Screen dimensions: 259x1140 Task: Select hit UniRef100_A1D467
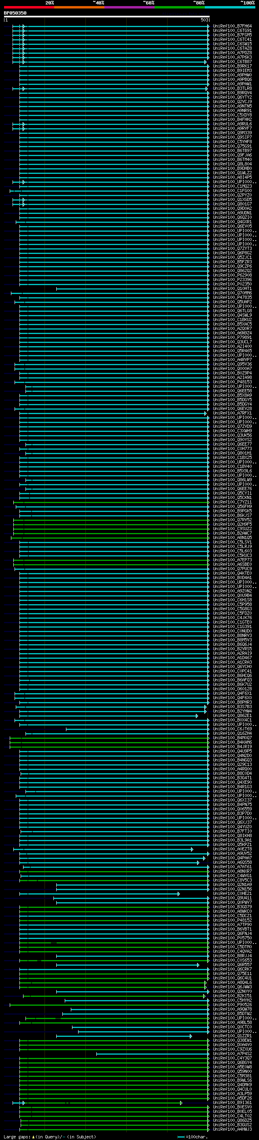pos(232,658)
